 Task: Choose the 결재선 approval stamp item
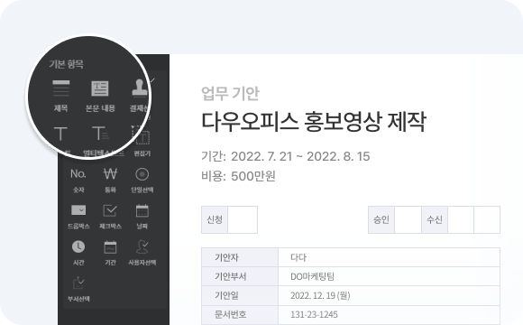[x=140, y=96]
